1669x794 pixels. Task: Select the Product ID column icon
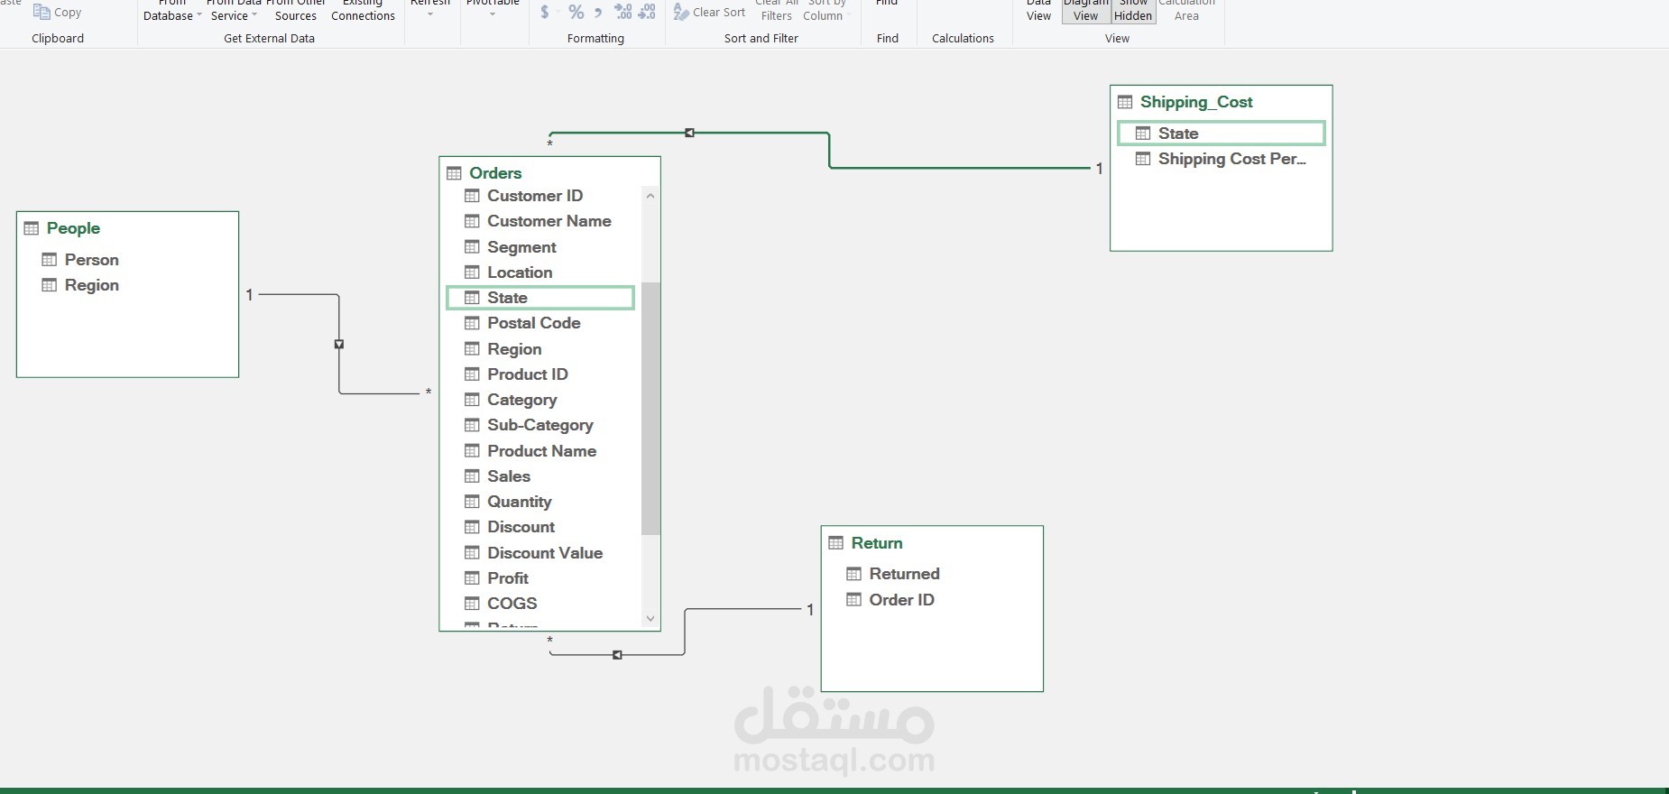pyautogui.click(x=472, y=374)
